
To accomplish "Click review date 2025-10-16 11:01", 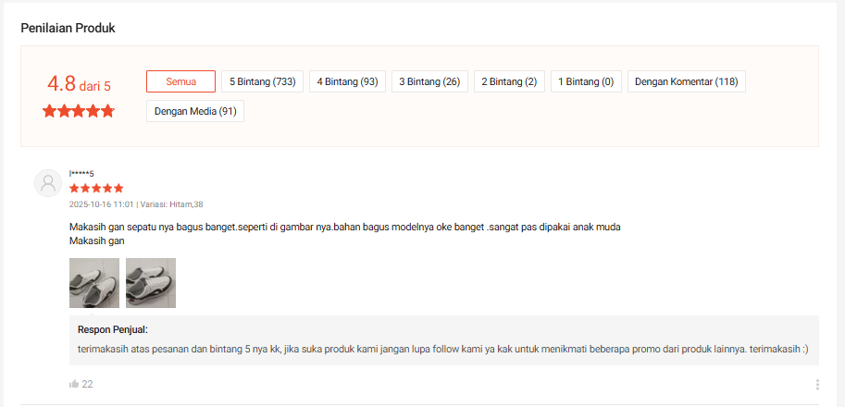I will pyautogui.click(x=101, y=204).
